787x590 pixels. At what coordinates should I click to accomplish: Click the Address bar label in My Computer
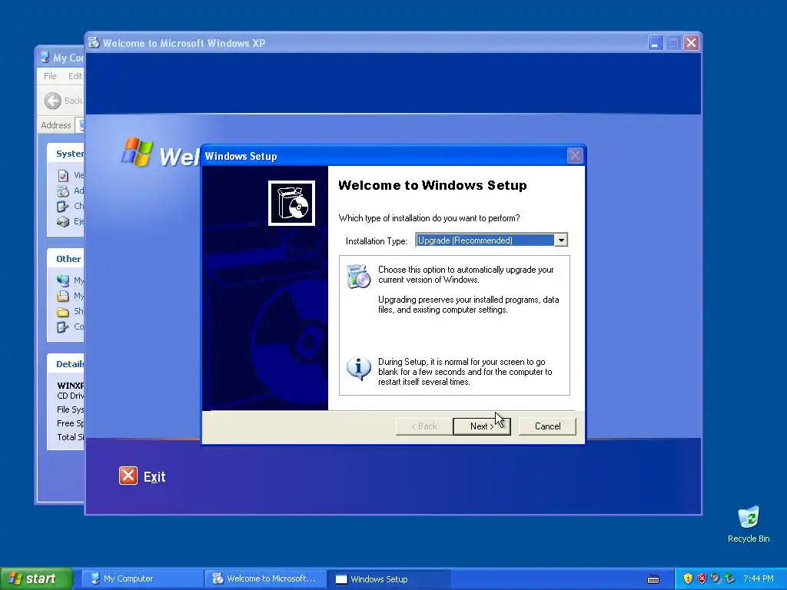pos(55,125)
